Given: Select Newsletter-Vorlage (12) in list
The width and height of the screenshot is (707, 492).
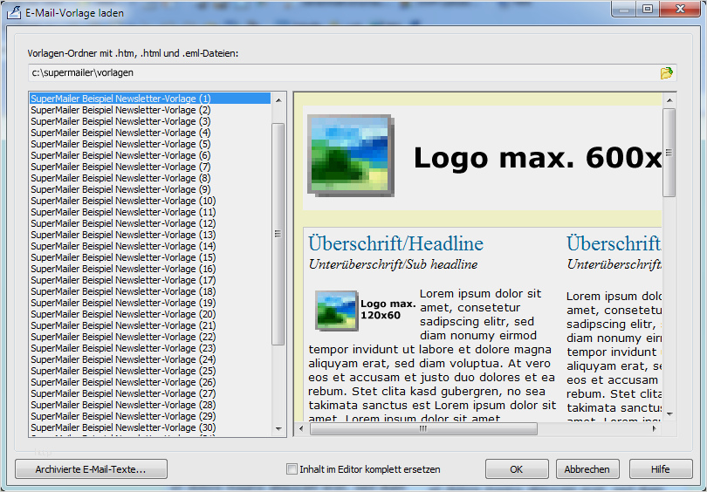Looking at the screenshot, I should click(123, 223).
